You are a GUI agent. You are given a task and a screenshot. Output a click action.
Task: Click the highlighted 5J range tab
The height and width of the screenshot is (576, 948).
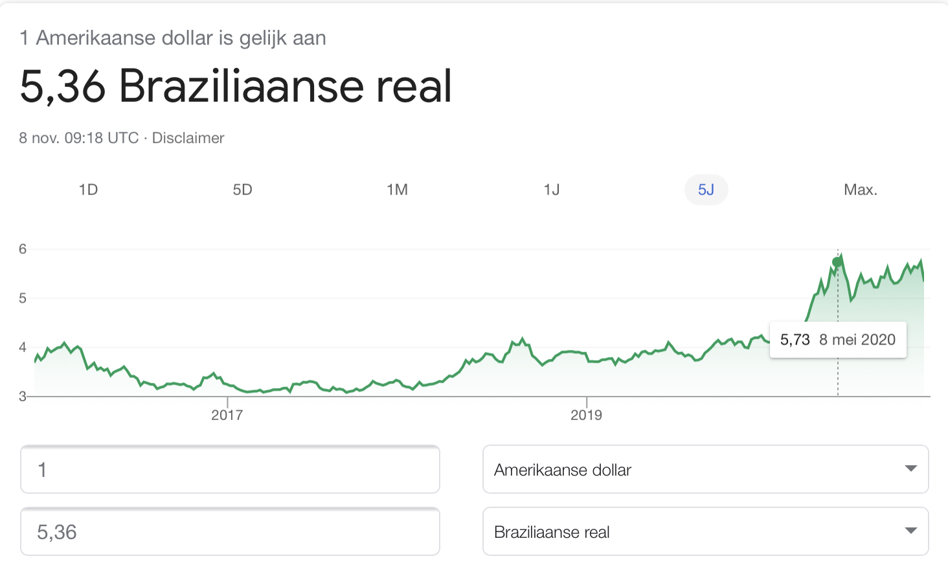(x=706, y=190)
